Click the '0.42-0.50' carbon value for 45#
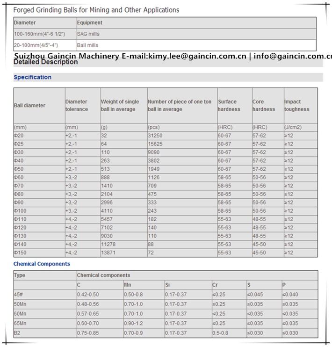This screenshot has width=332, height=347. [x=88, y=294]
